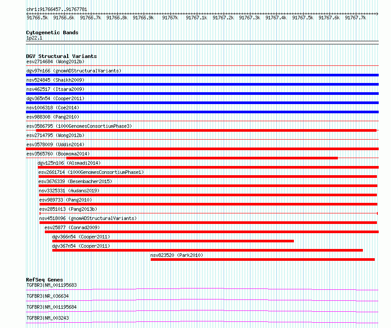Screen dimensions: 391x328
Task: Select the red dgv367n54 variant bar
Action: pos(207,250)
